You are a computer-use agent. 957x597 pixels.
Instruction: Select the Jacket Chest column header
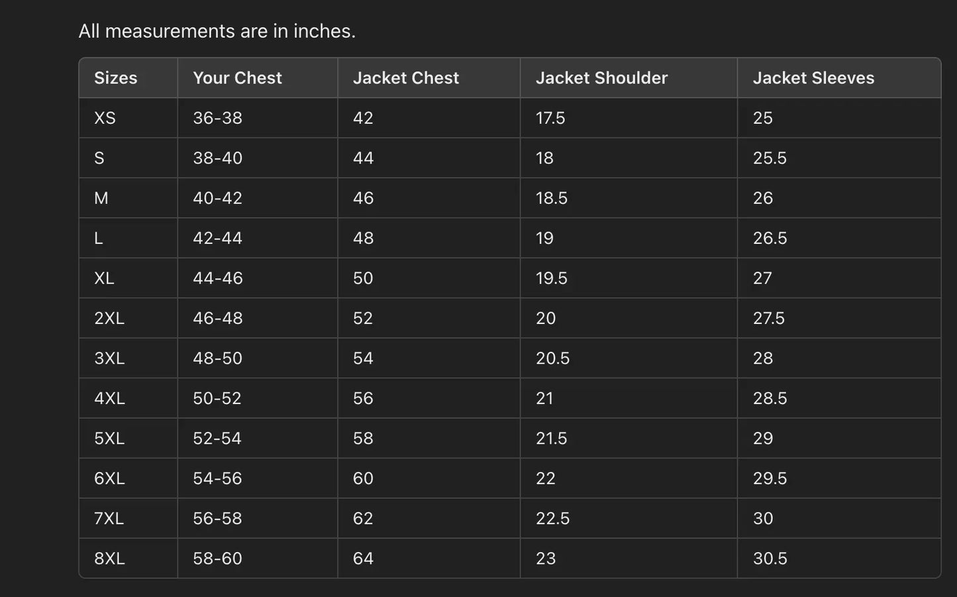coord(405,78)
